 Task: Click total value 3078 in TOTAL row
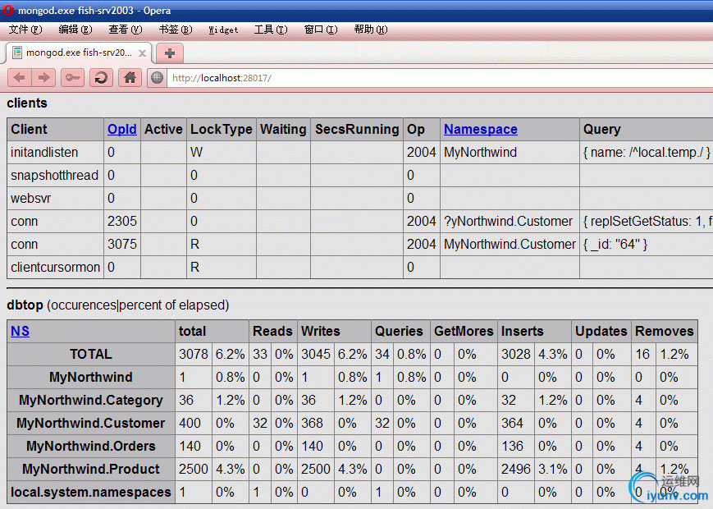point(194,355)
